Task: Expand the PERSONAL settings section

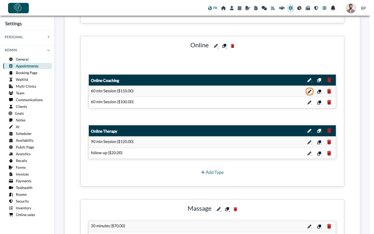Action: click(27, 37)
